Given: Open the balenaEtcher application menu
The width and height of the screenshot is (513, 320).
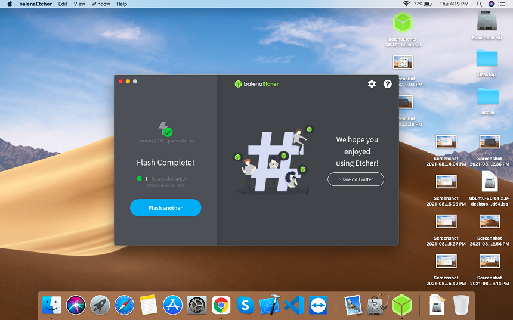Looking at the screenshot, I should [35, 4].
